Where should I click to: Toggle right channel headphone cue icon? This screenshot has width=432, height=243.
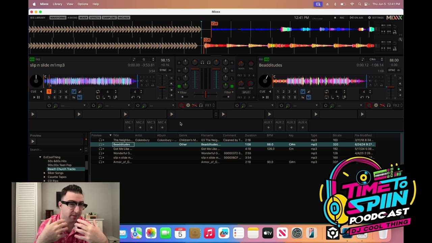point(209,62)
